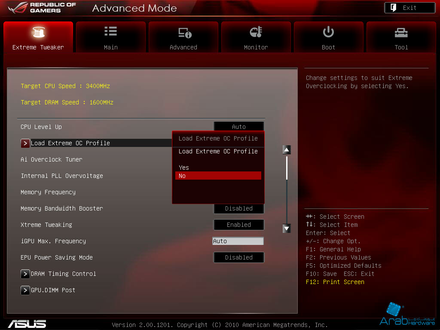The width and height of the screenshot is (440, 330).
Task: Click the F5: Optimized Defaults hint
Action: [344, 266]
